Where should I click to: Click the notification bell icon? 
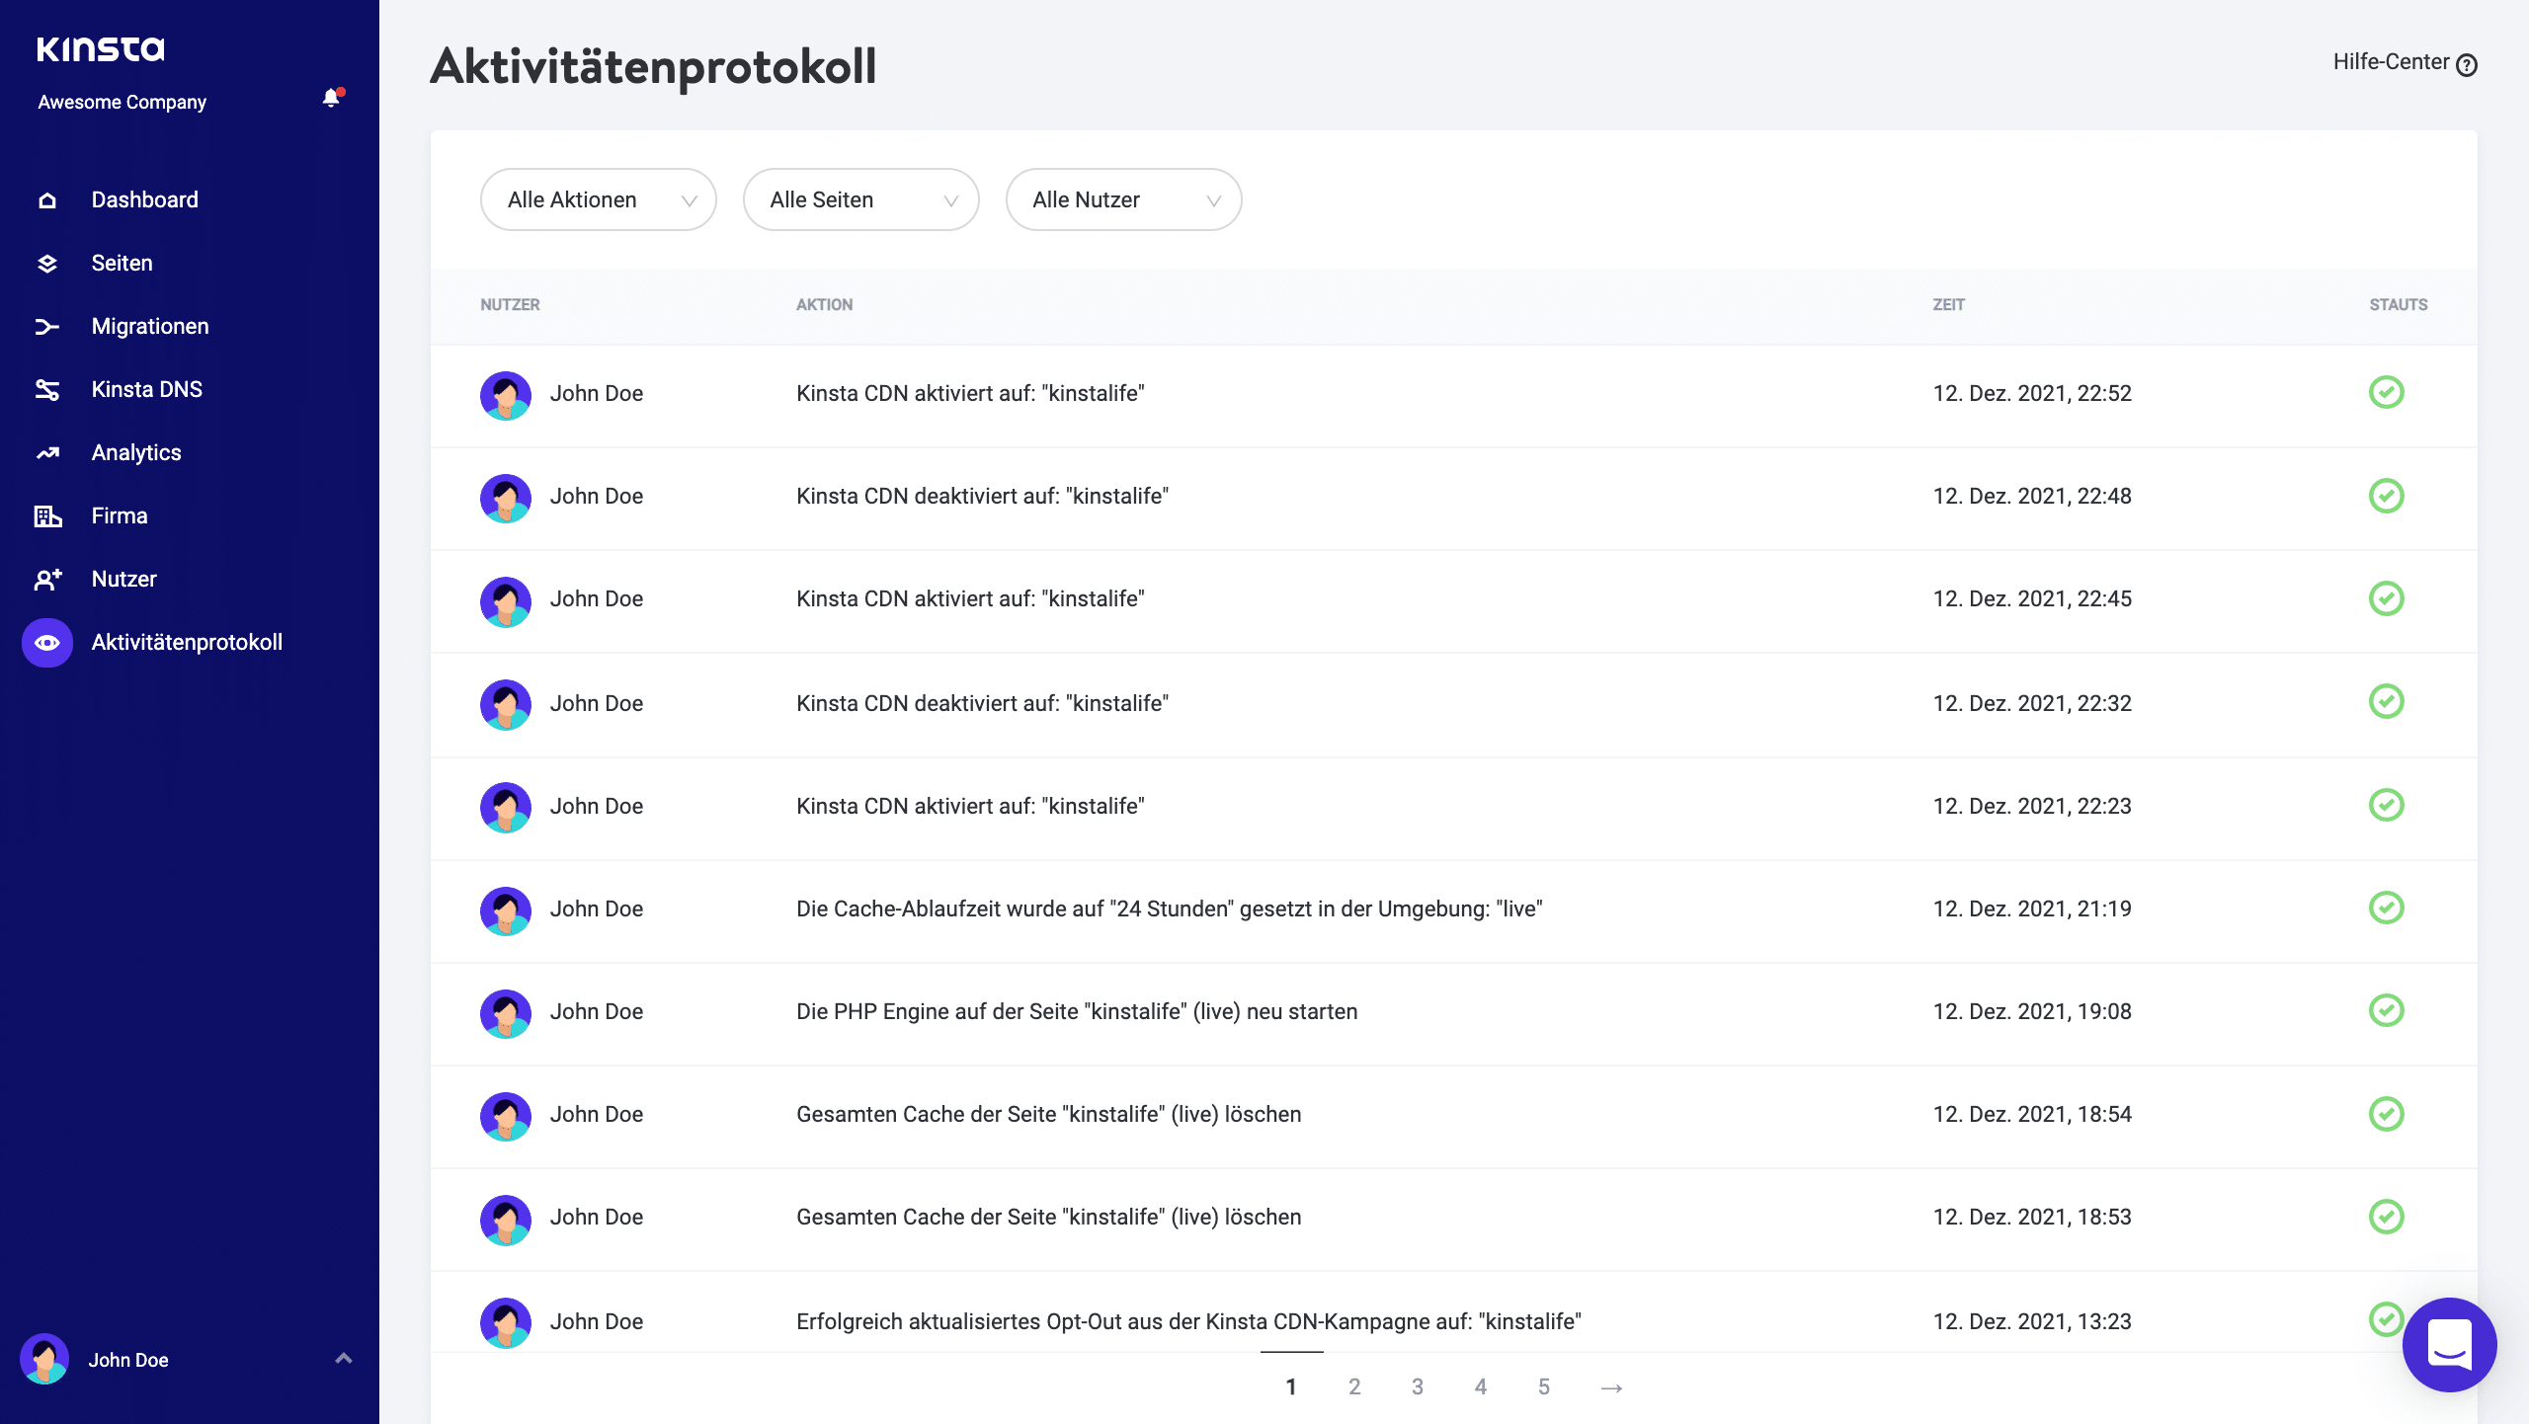coord(330,98)
